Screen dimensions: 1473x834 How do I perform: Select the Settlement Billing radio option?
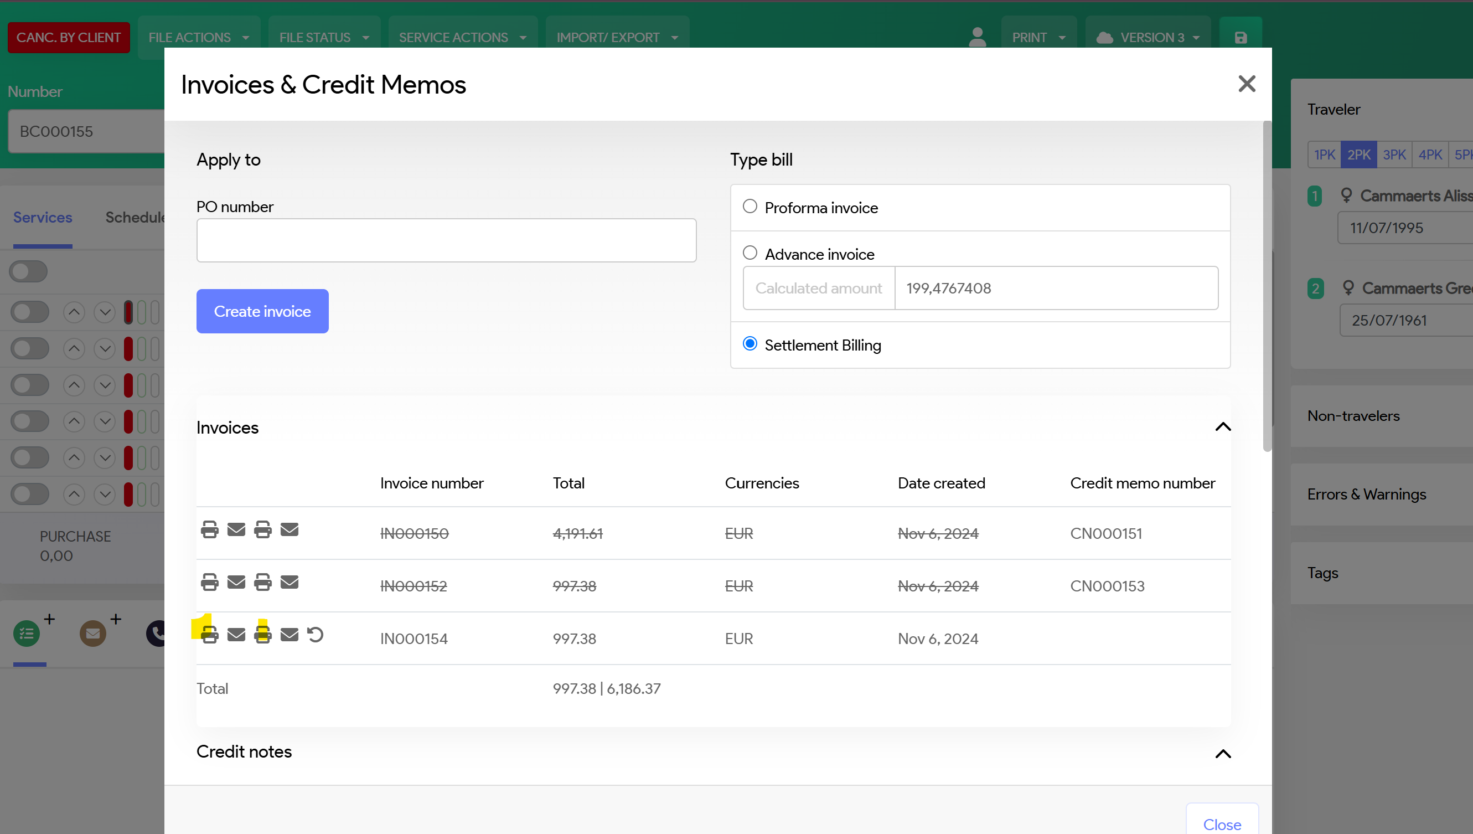coord(750,344)
